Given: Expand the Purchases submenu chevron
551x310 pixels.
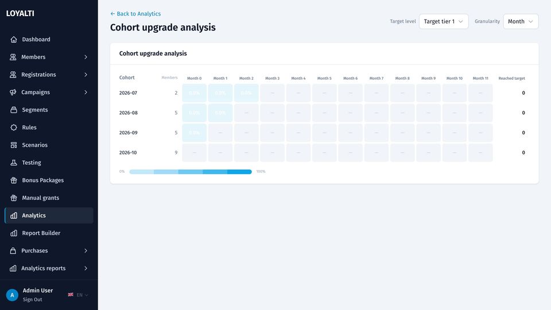Looking at the screenshot, I should (x=86, y=251).
